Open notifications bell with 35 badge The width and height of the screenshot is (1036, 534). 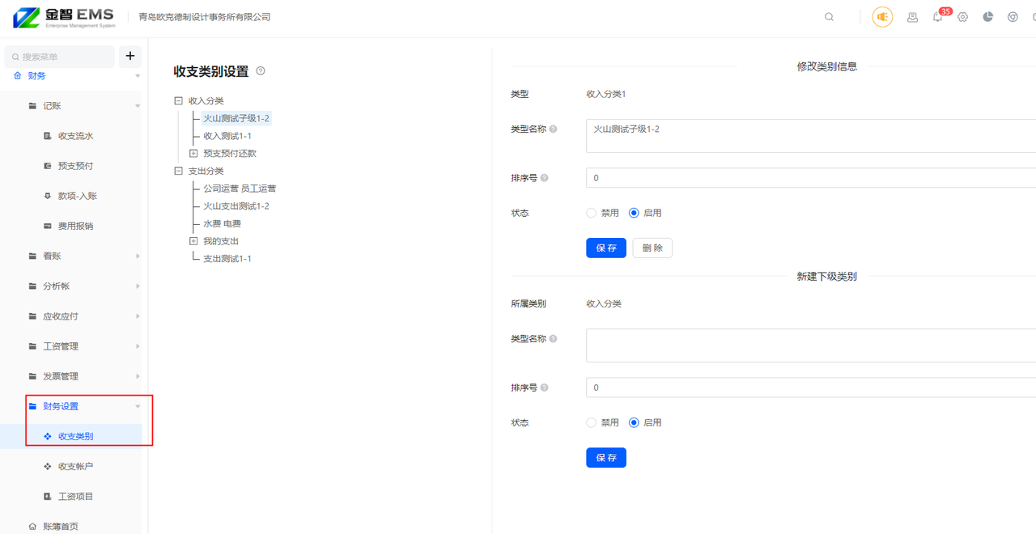(x=937, y=17)
